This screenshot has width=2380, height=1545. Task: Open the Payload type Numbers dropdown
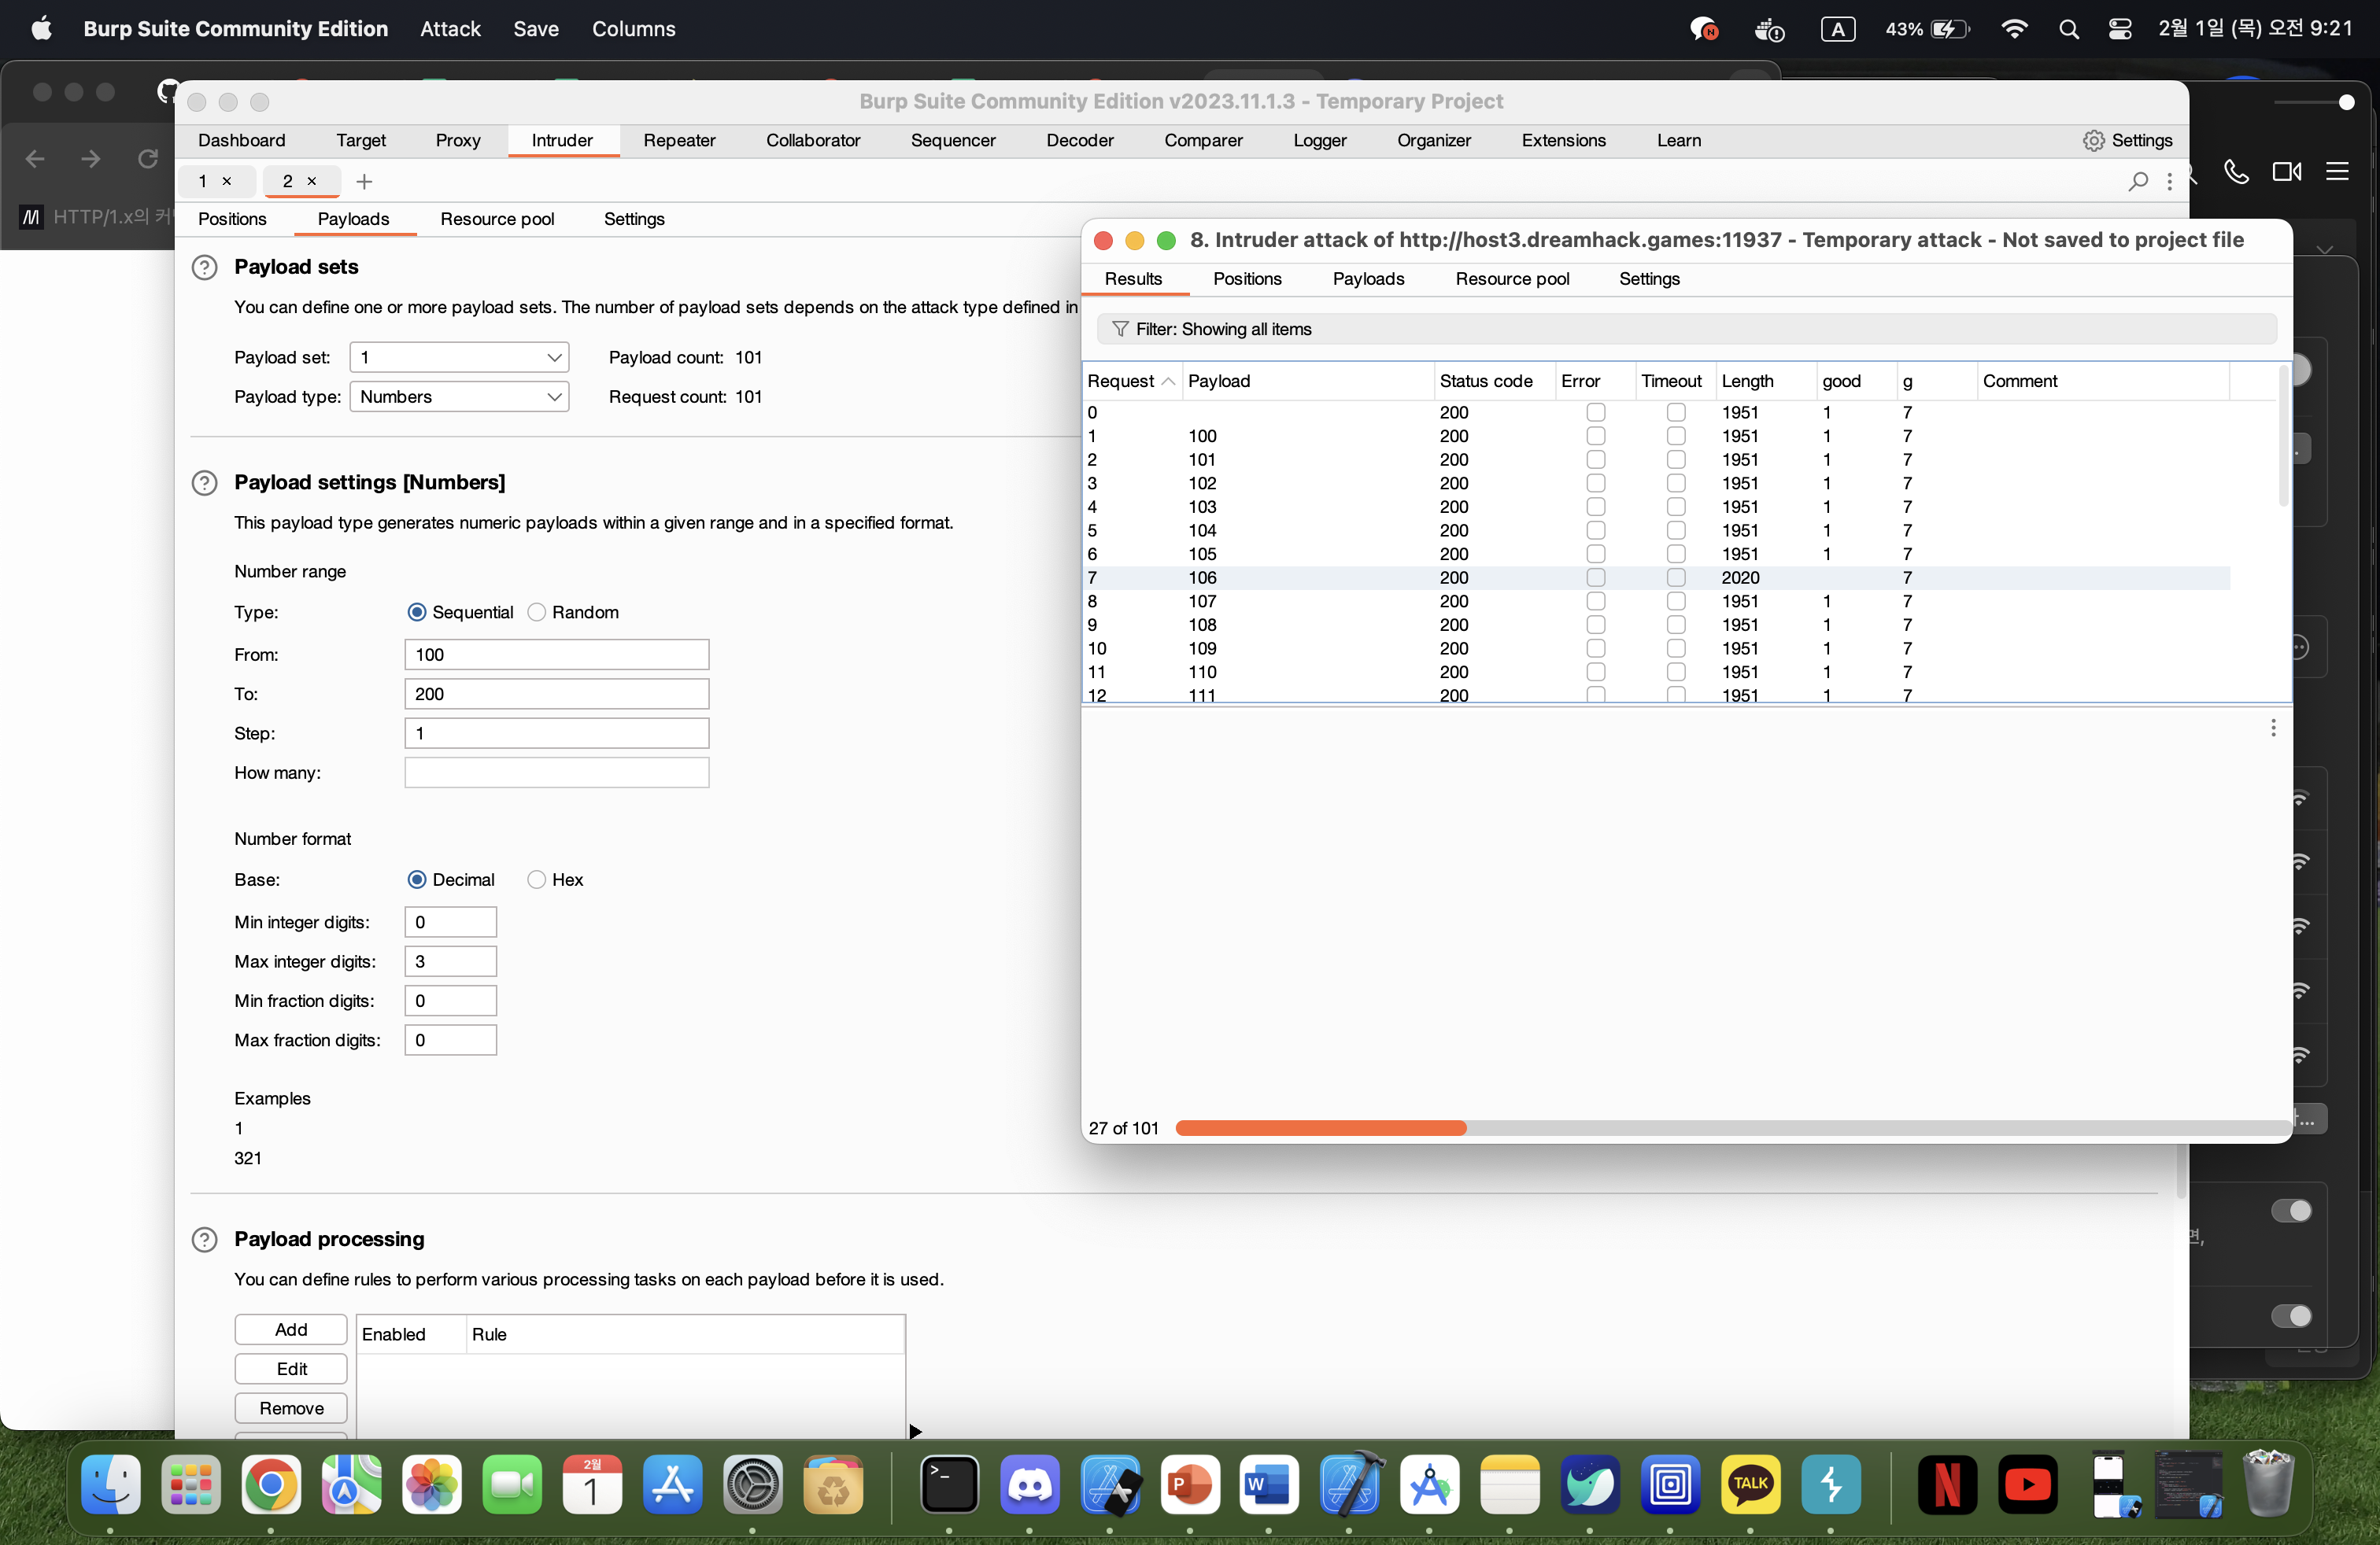click(x=459, y=396)
